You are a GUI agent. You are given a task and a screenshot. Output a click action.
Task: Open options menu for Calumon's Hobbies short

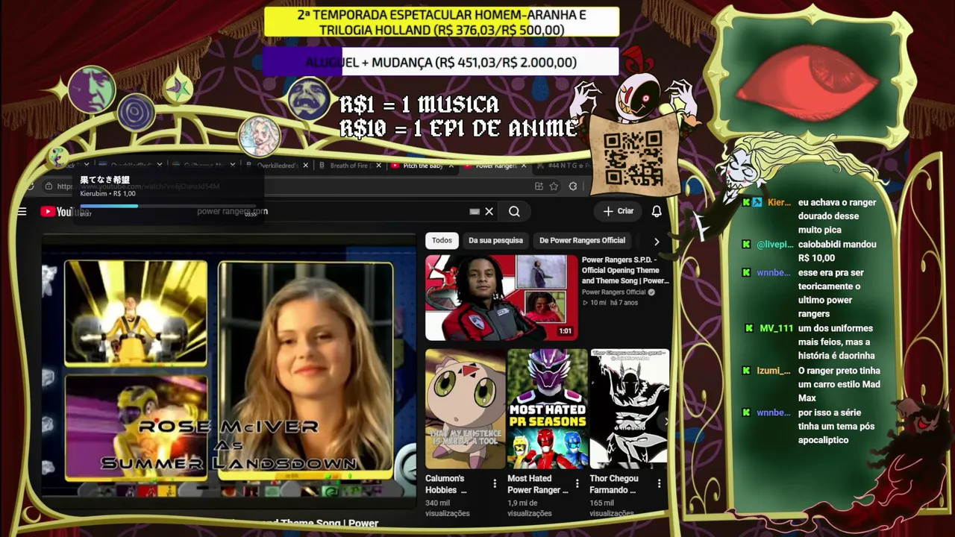(495, 484)
